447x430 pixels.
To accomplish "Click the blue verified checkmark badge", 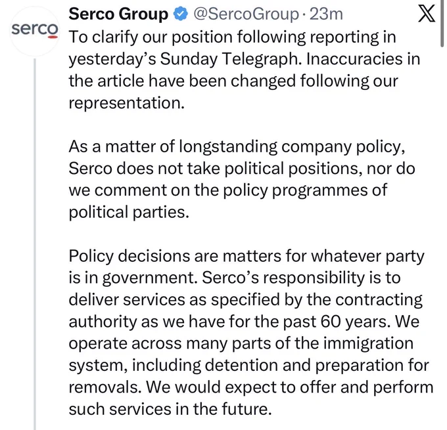I will point(181,14).
